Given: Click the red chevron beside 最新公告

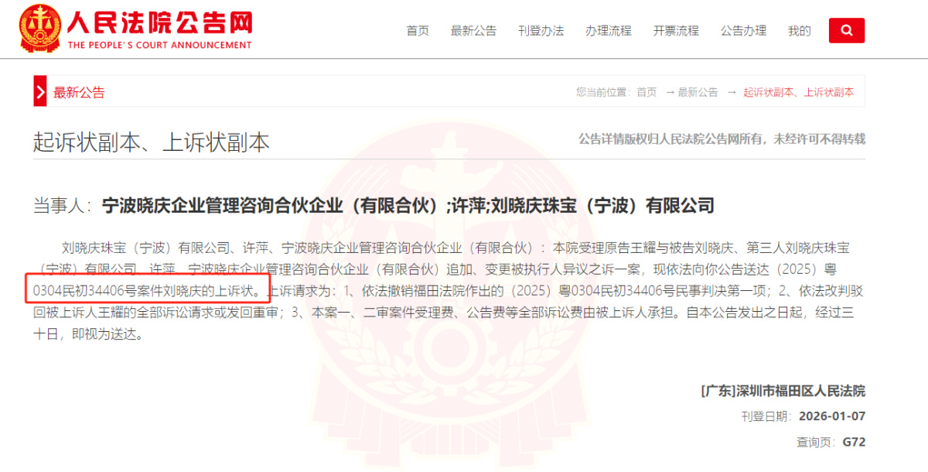Looking at the screenshot, I should (40, 91).
